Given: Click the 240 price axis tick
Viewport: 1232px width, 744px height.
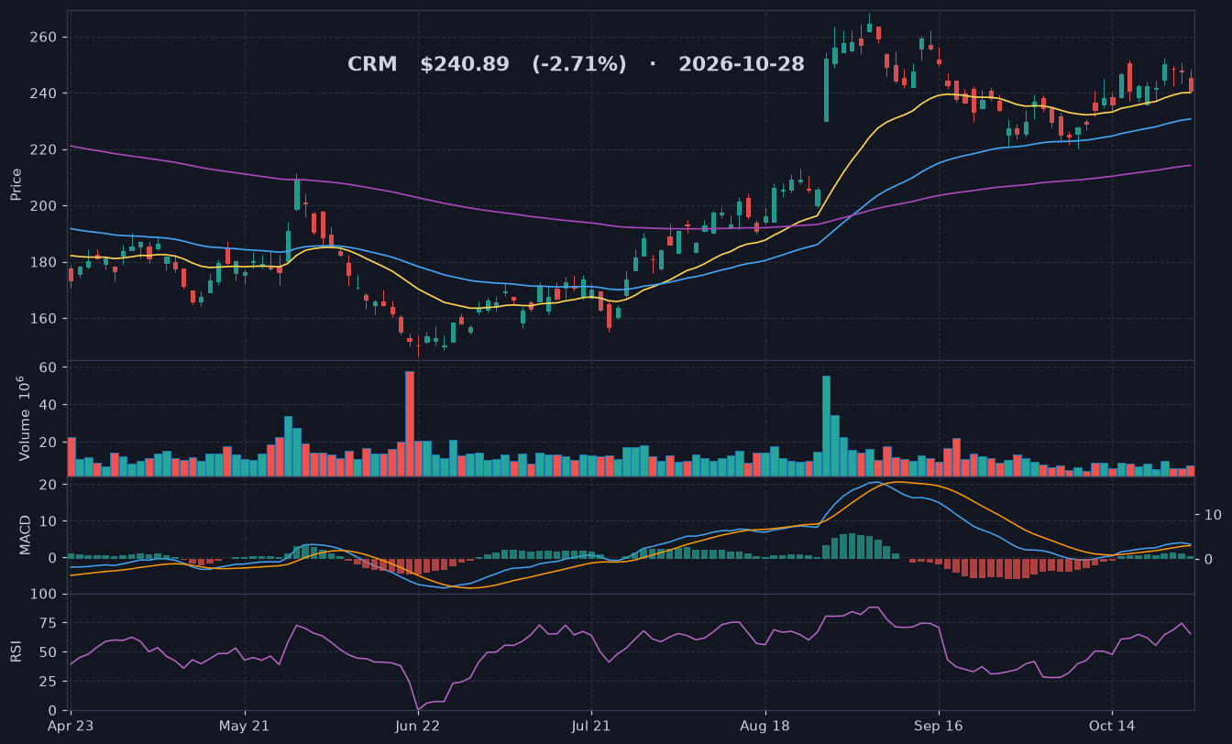Looking at the screenshot, I should coord(44,93).
